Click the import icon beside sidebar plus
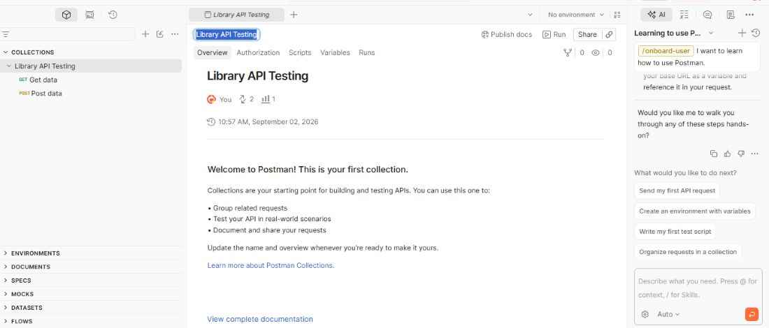 tap(160, 33)
